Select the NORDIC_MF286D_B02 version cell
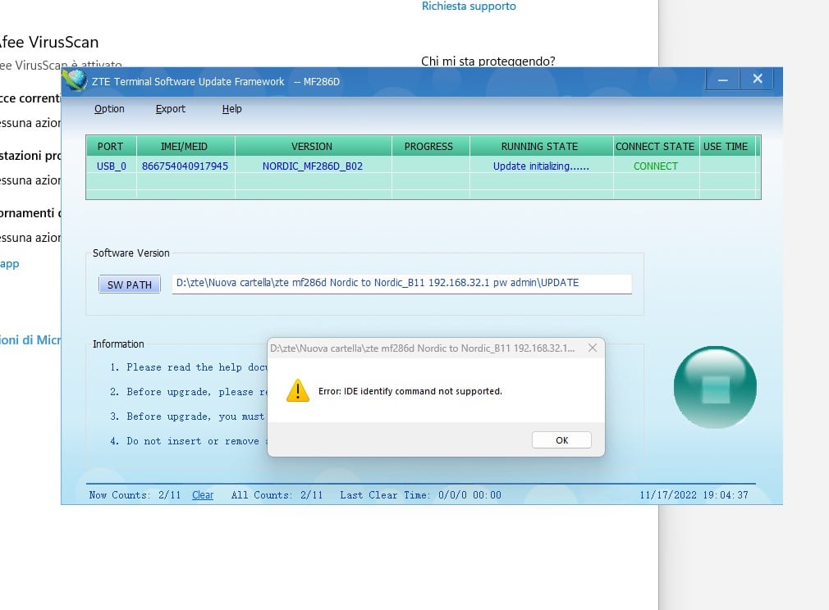 (313, 166)
